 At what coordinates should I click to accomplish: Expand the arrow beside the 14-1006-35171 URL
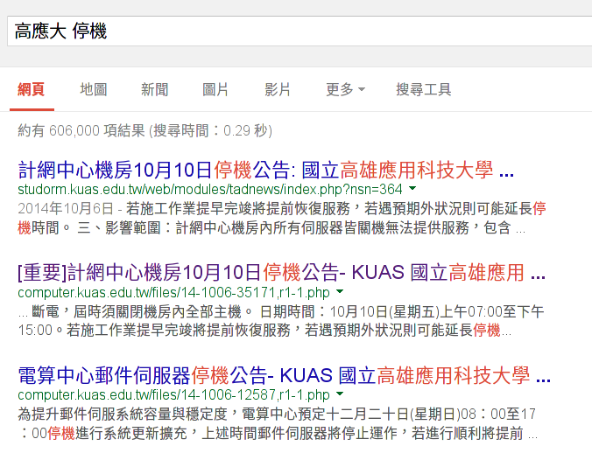(340, 291)
